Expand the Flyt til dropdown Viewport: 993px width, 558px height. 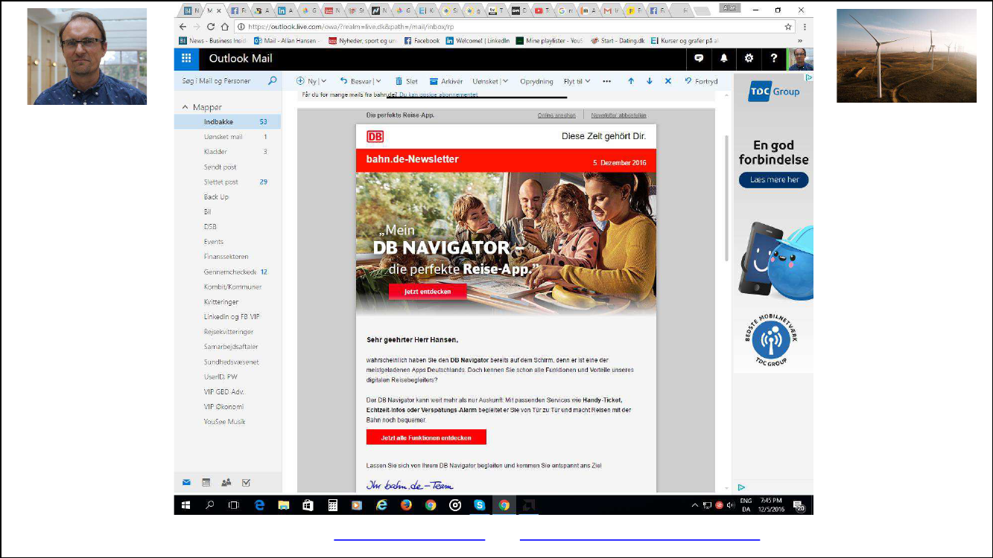[x=588, y=81]
